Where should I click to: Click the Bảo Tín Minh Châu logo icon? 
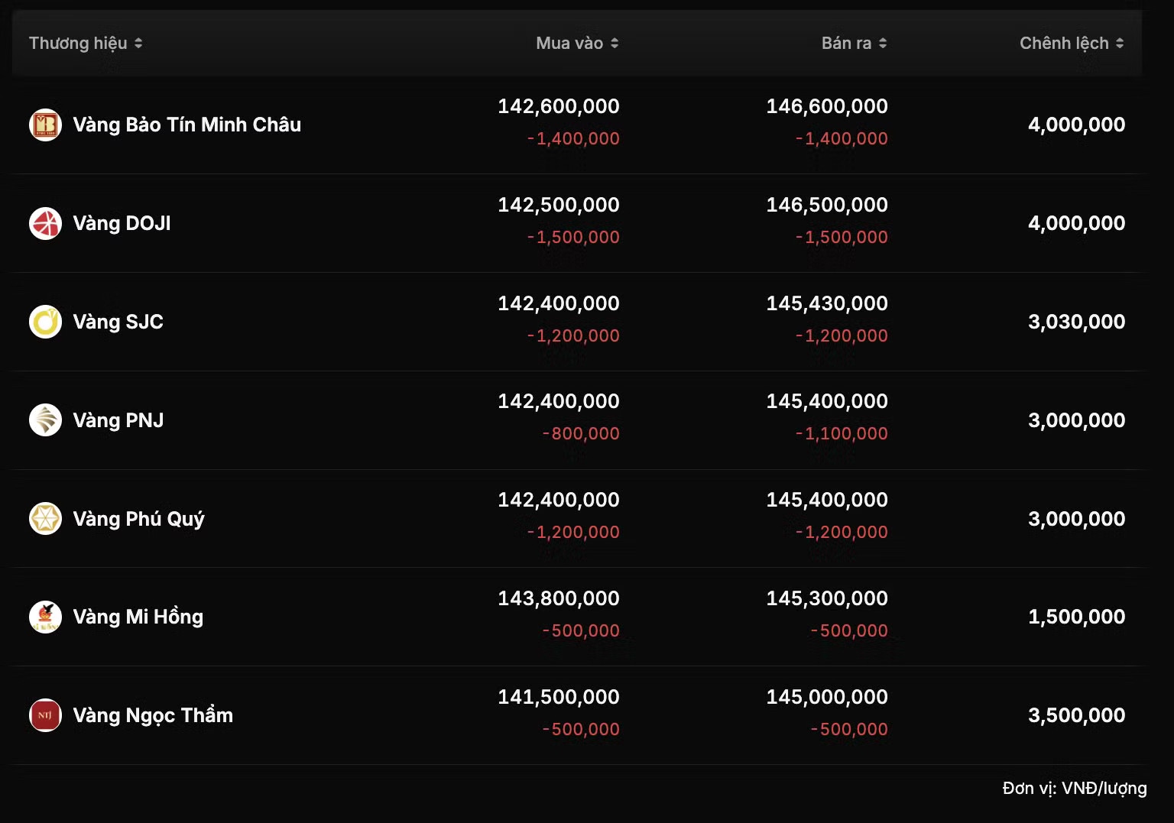pyautogui.click(x=45, y=125)
